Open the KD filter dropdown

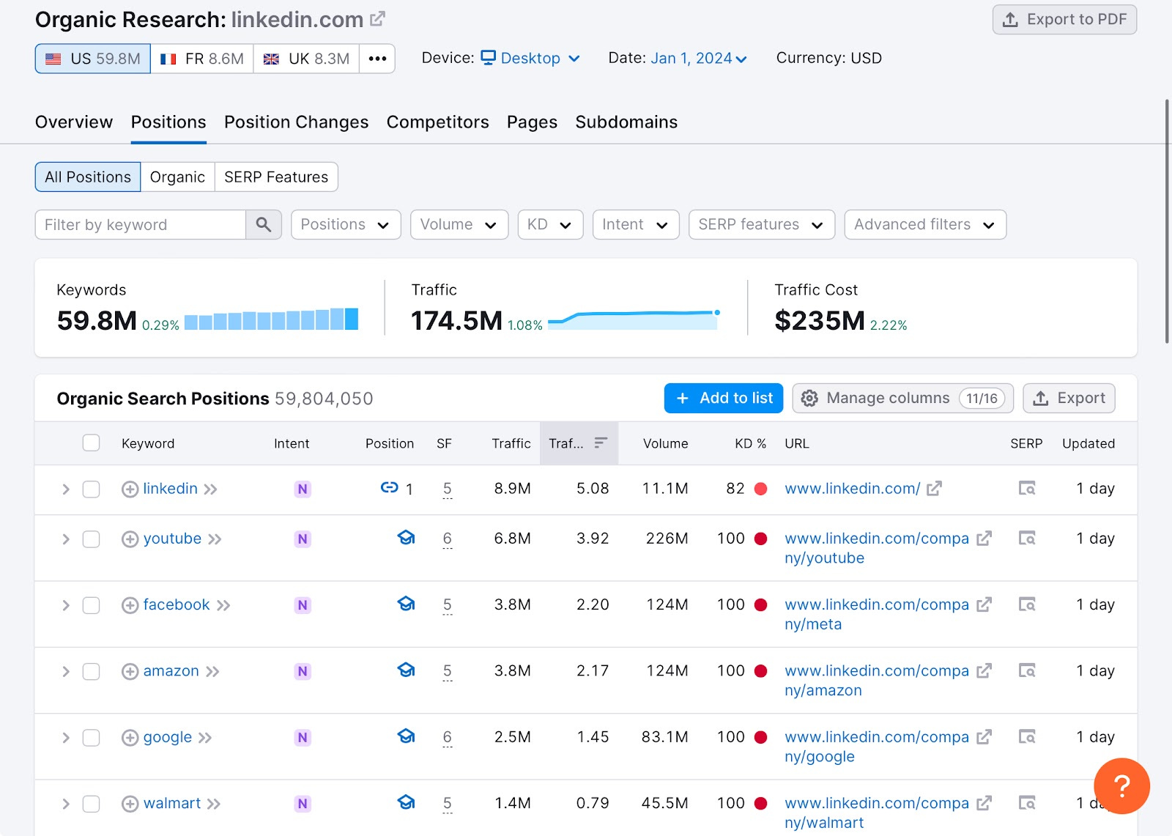click(x=550, y=225)
